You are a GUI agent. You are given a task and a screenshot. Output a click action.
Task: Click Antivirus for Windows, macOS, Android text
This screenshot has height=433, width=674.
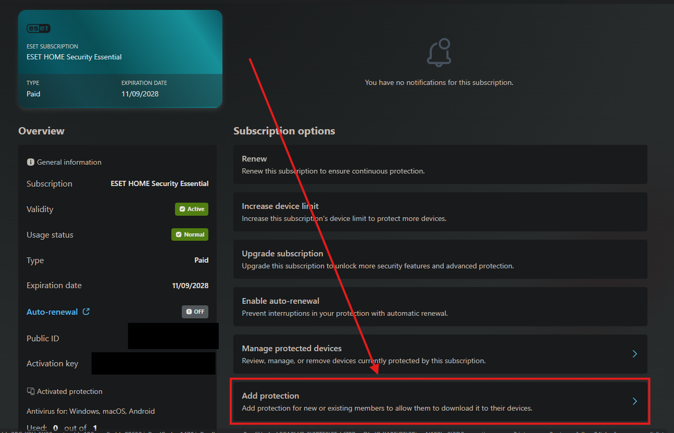[91, 411]
